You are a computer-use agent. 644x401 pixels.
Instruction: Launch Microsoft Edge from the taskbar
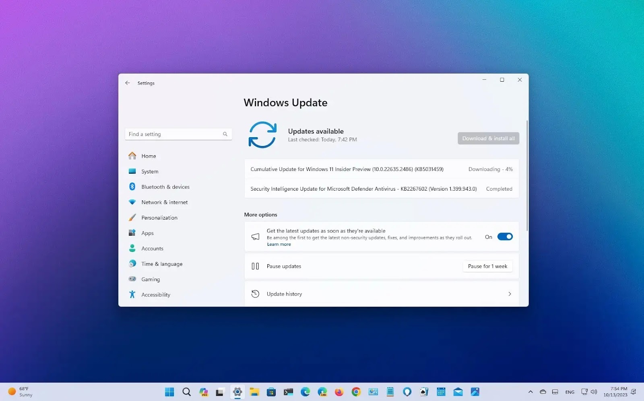[x=305, y=392]
